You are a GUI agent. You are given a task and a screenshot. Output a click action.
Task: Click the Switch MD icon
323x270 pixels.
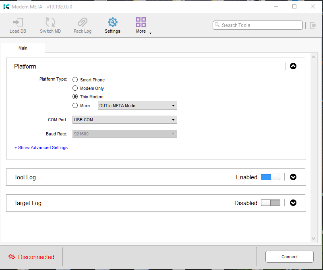[50, 22]
